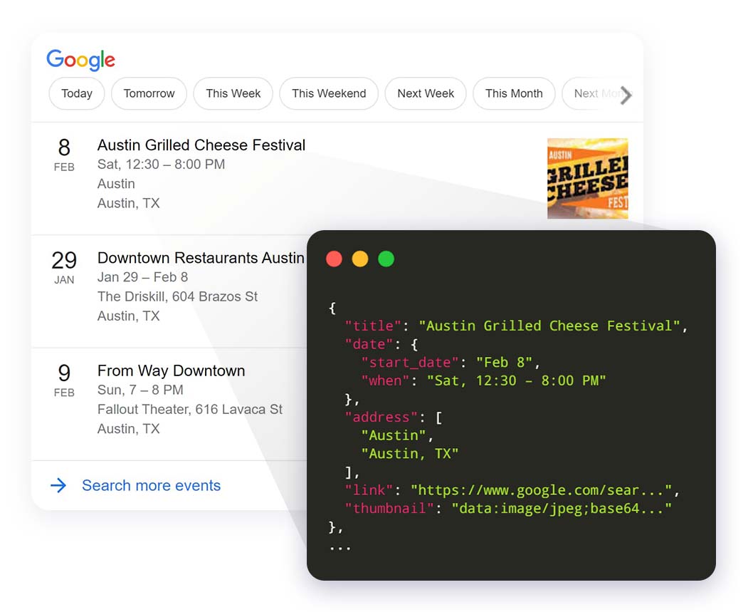
Task: Click the 8 FEB date badge
Action: pyautogui.click(x=64, y=155)
